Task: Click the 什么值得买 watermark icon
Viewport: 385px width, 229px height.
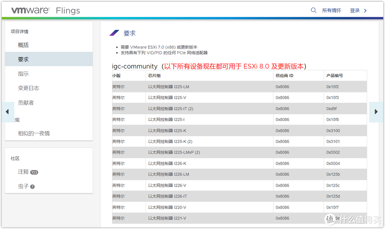Action: coord(330,219)
